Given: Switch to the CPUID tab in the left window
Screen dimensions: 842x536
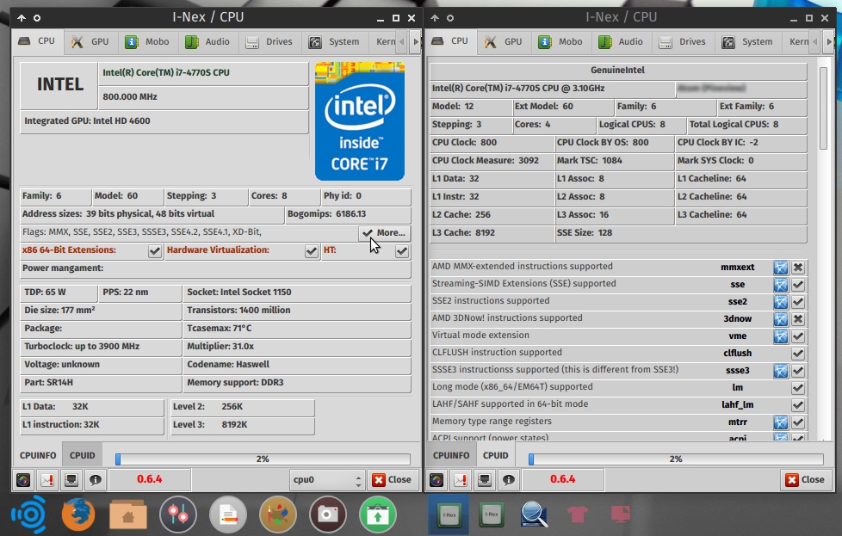Looking at the screenshot, I should 82,455.
